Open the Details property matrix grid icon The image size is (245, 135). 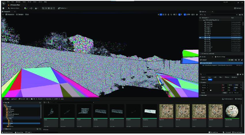tap(238, 75)
